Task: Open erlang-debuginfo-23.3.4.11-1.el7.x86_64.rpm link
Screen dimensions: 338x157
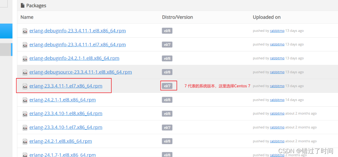Action: [x=77, y=45]
